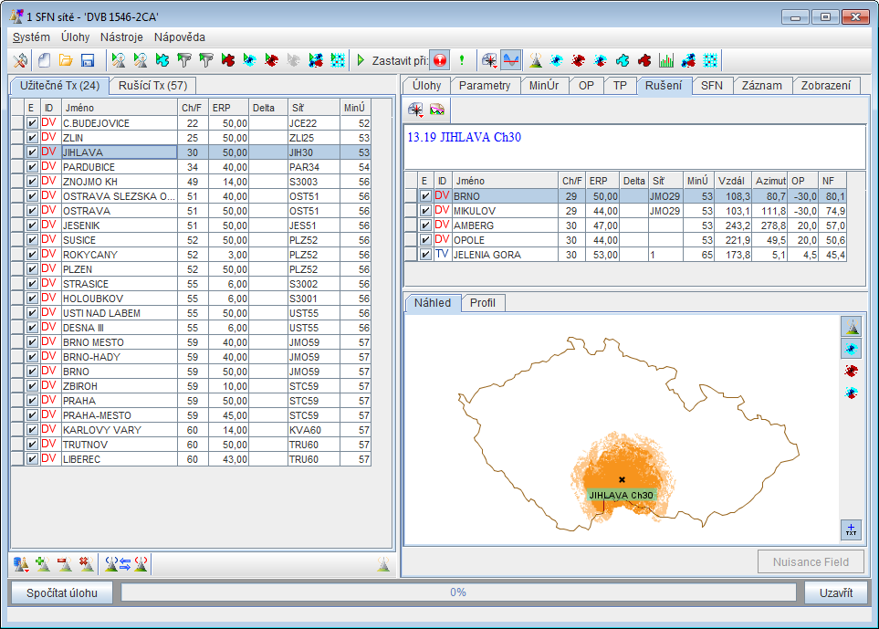Open the database transmitter dropdown icon
Viewport: 879px width, 629px height.
point(22,564)
